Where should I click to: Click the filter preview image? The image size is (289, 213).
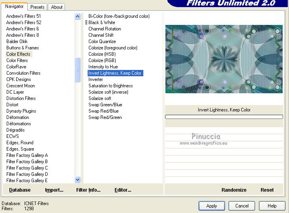[224, 59]
